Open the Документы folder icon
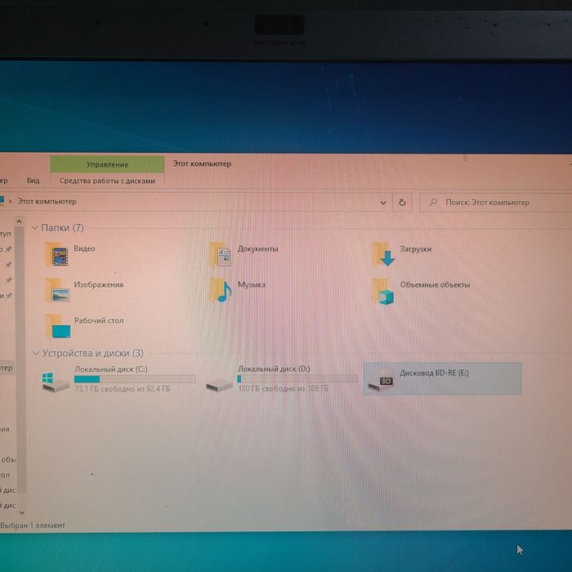This screenshot has height=572, width=572. pyautogui.click(x=221, y=254)
